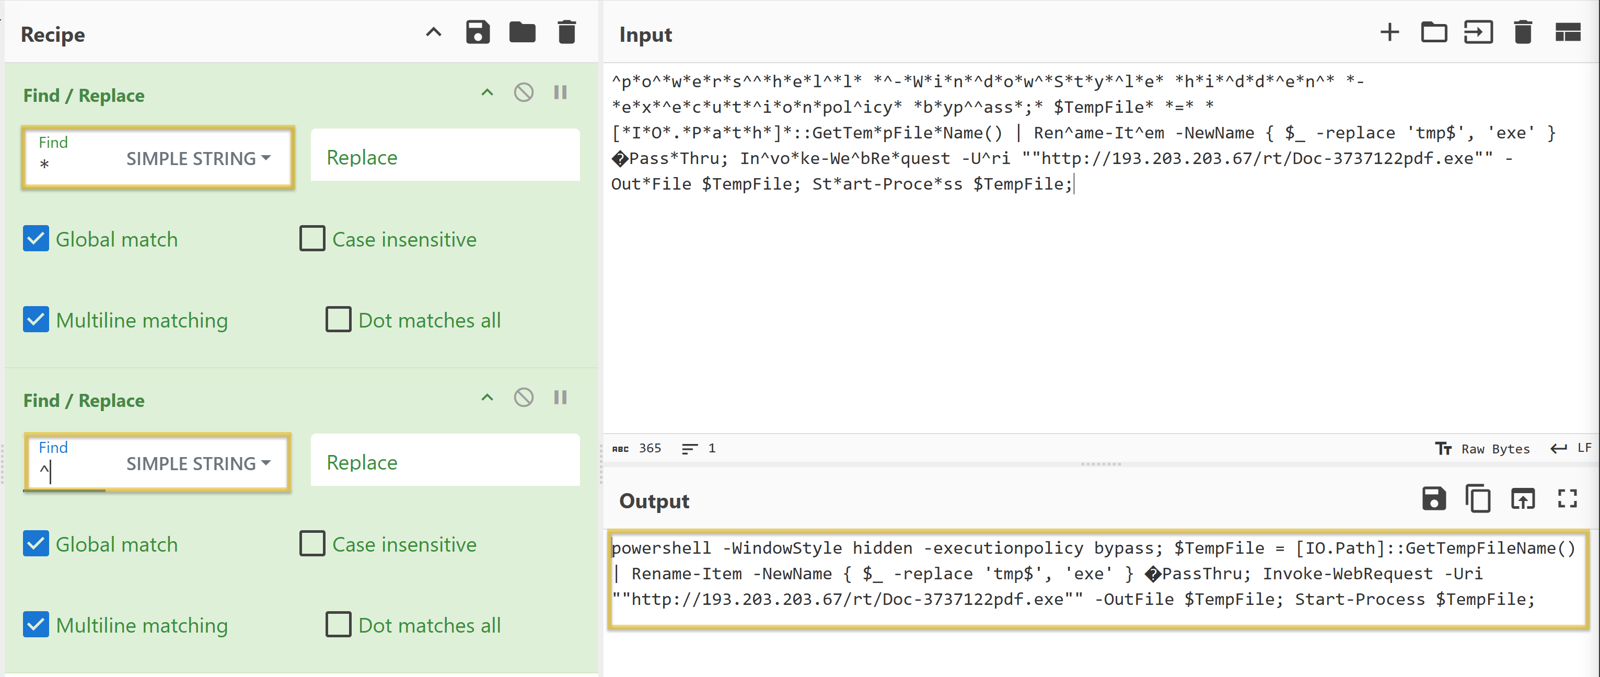
Task: Reset the pane layout
Action: 1567,32
